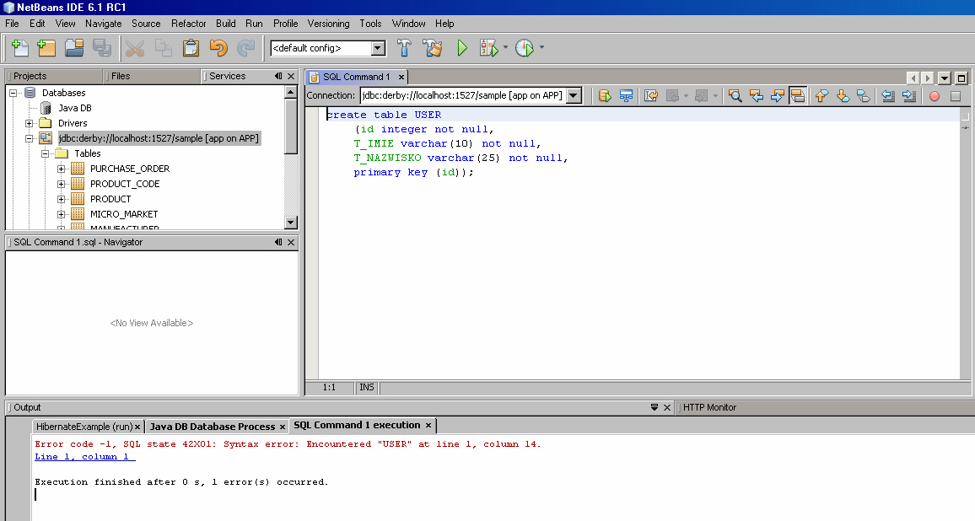Maximize the editor window button
975x521 pixels.
(962, 78)
